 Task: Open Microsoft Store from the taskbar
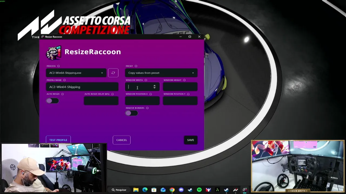154,190
